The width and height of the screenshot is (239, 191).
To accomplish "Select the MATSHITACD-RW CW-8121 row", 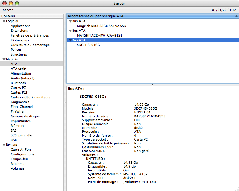I will pos(152,35).
